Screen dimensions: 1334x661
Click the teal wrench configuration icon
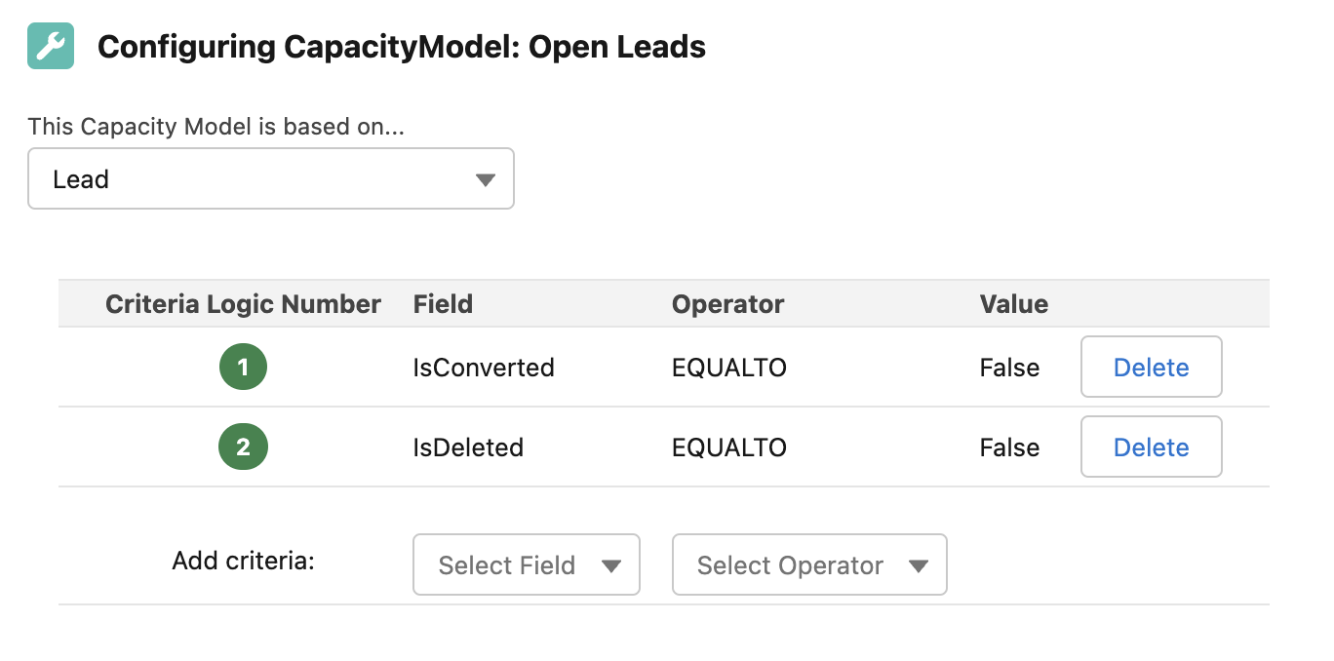(x=51, y=46)
